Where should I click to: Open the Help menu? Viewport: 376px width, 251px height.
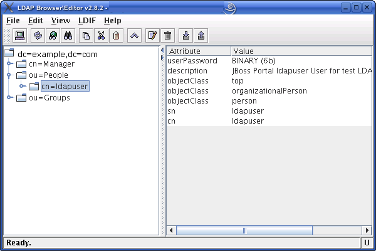point(112,21)
